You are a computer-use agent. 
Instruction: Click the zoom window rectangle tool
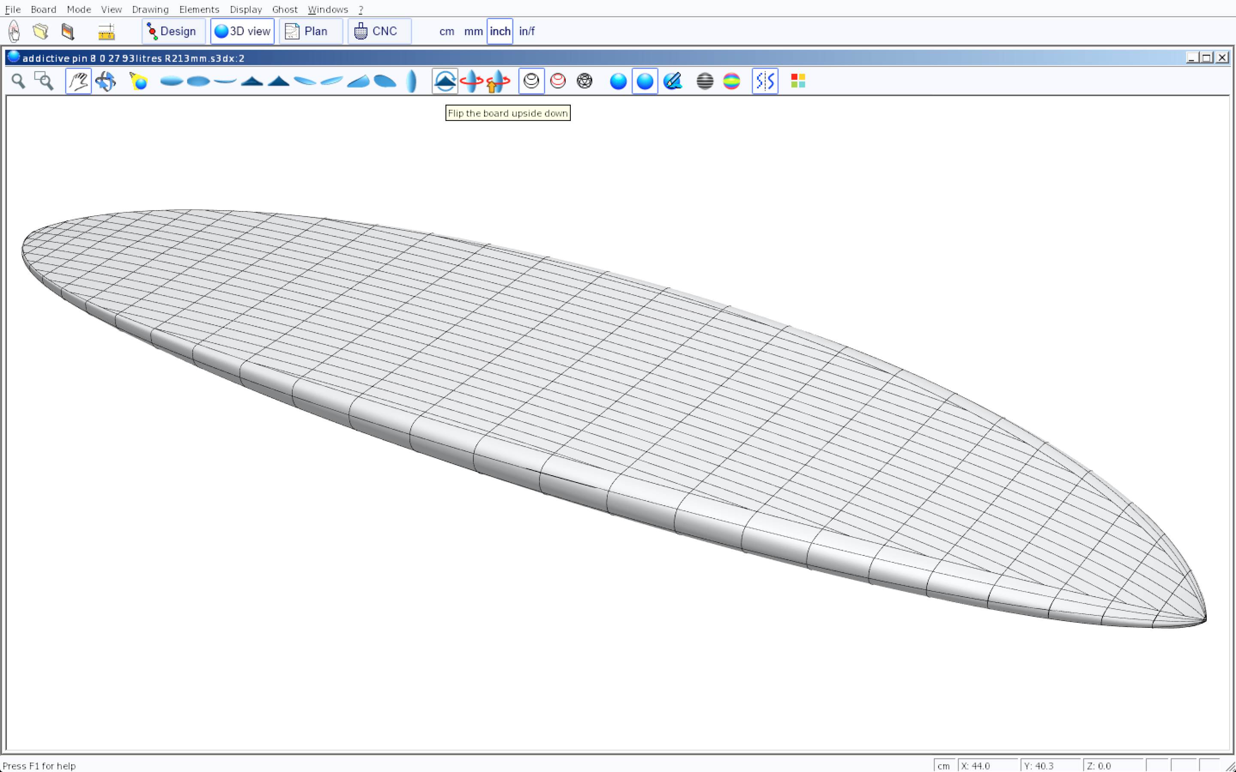[x=44, y=81]
